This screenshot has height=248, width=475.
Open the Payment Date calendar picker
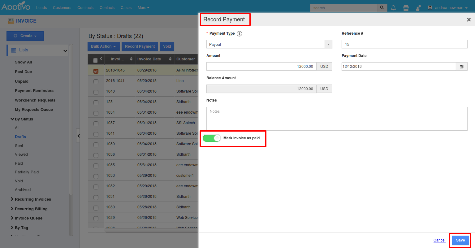coord(461,67)
